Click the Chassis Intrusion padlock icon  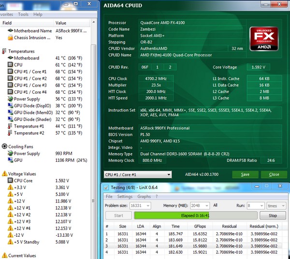tap(10, 37)
